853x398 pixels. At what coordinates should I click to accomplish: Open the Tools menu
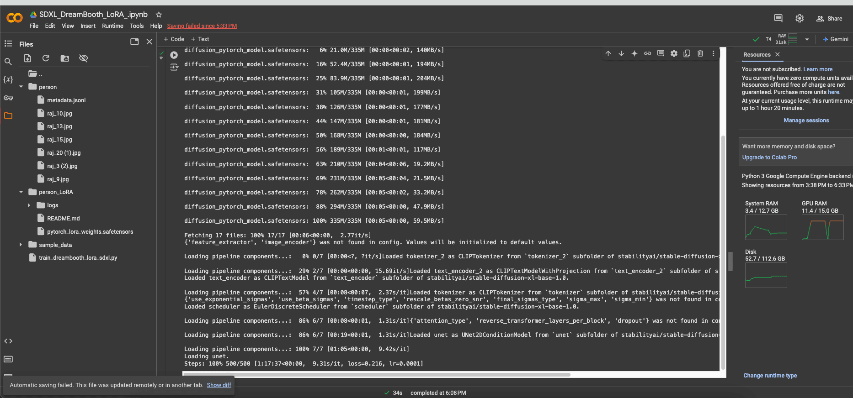point(136,26)
